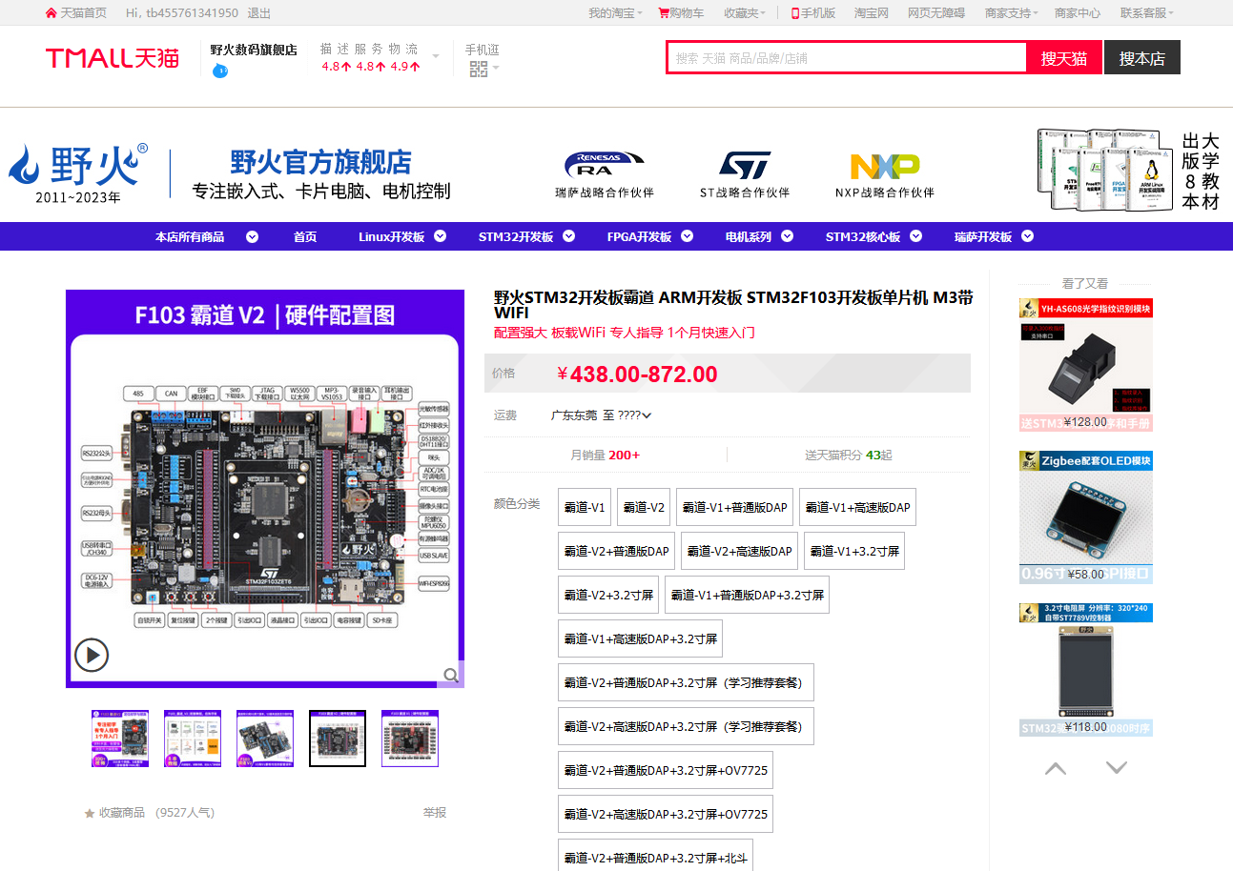Click the 野火数码旗舰店 shop name
The image size is (1233, 871).
tap(254, 50)
